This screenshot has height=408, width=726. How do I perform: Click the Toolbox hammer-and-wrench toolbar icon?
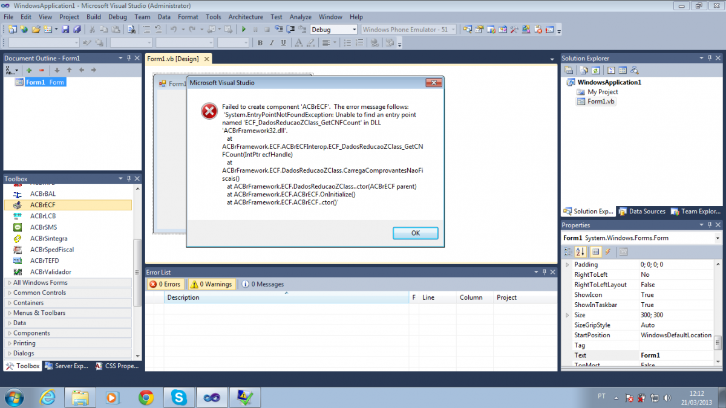pos(514,29)
